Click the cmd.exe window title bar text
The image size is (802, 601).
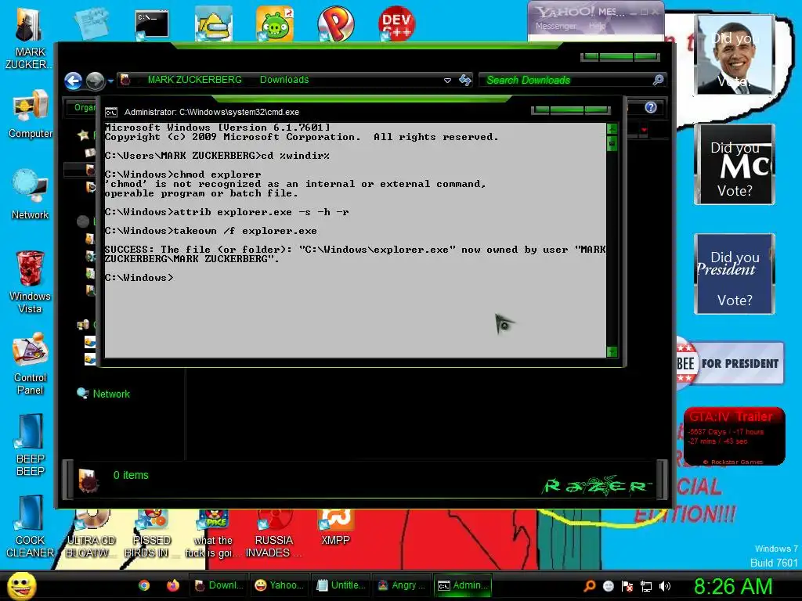click(211, 113)
